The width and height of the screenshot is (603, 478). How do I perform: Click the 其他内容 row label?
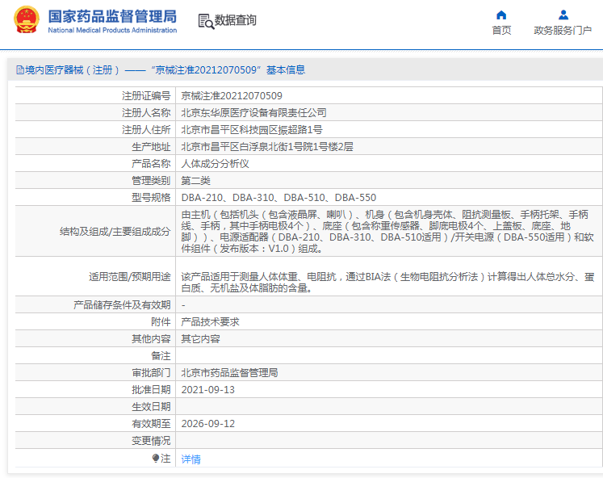point(151,339)
